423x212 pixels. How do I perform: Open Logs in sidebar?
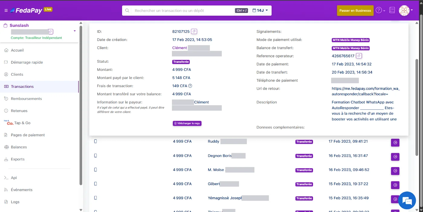tap(15, 202)
